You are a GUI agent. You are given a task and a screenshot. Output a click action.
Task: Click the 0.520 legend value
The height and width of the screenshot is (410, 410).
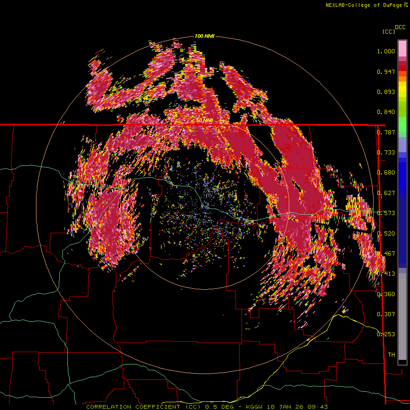pos(386,234)
